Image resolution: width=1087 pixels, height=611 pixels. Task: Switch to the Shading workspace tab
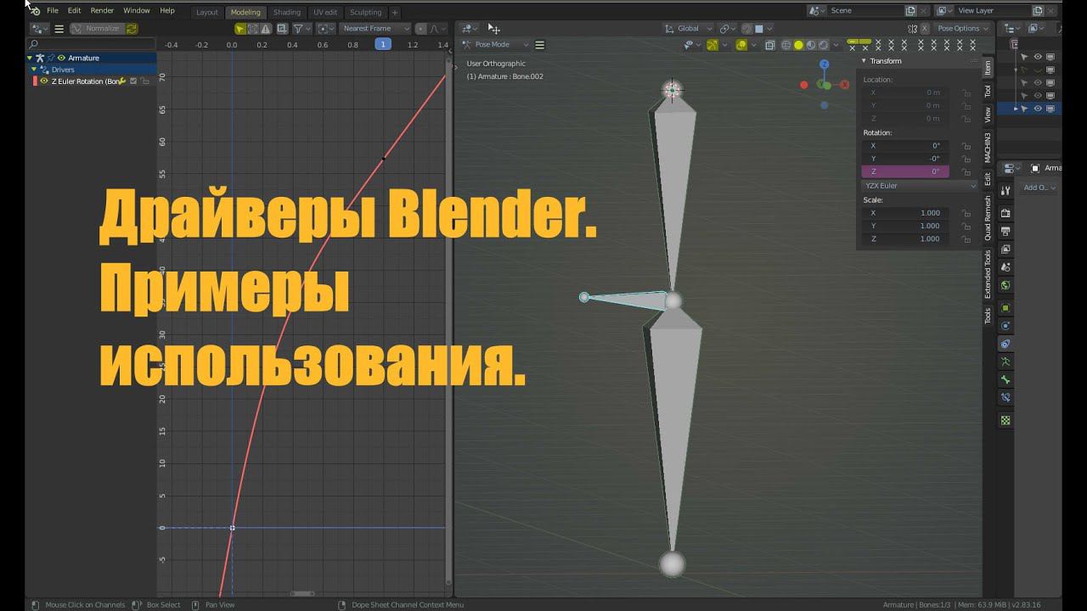click(x=287, y=12)
